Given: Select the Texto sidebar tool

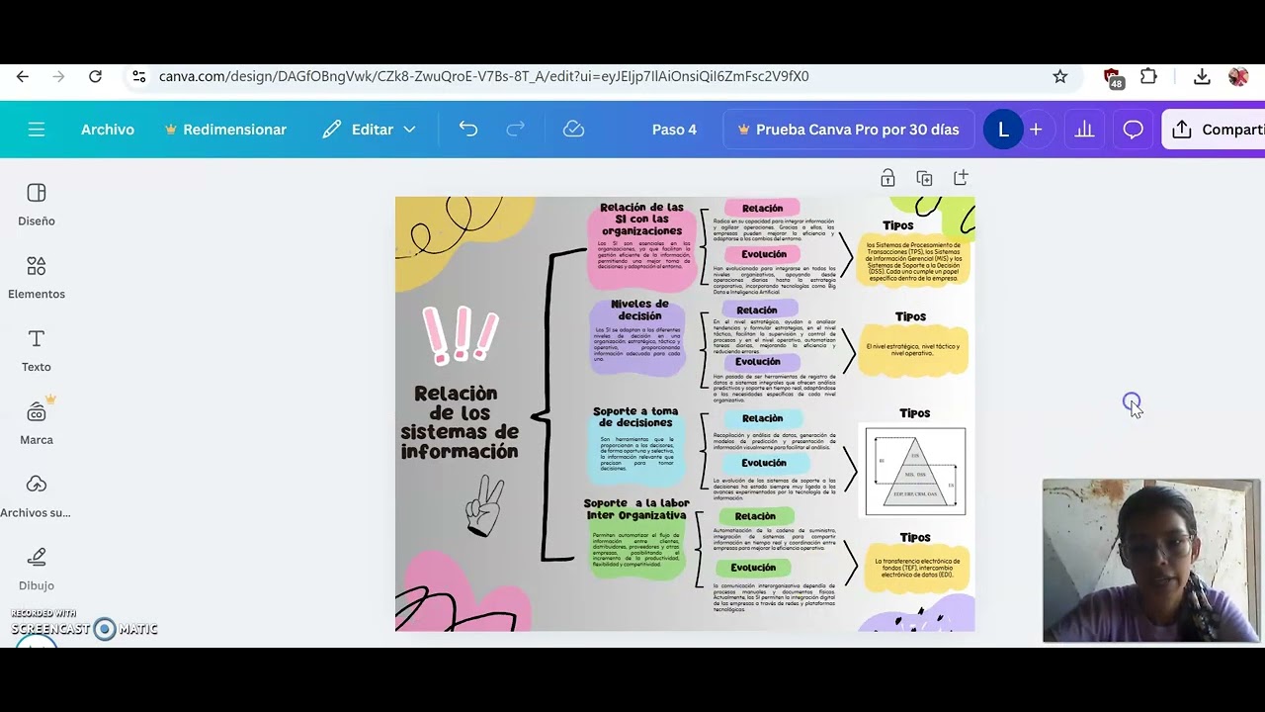Looking at the screenshot, I should click(x=37, y=351).
